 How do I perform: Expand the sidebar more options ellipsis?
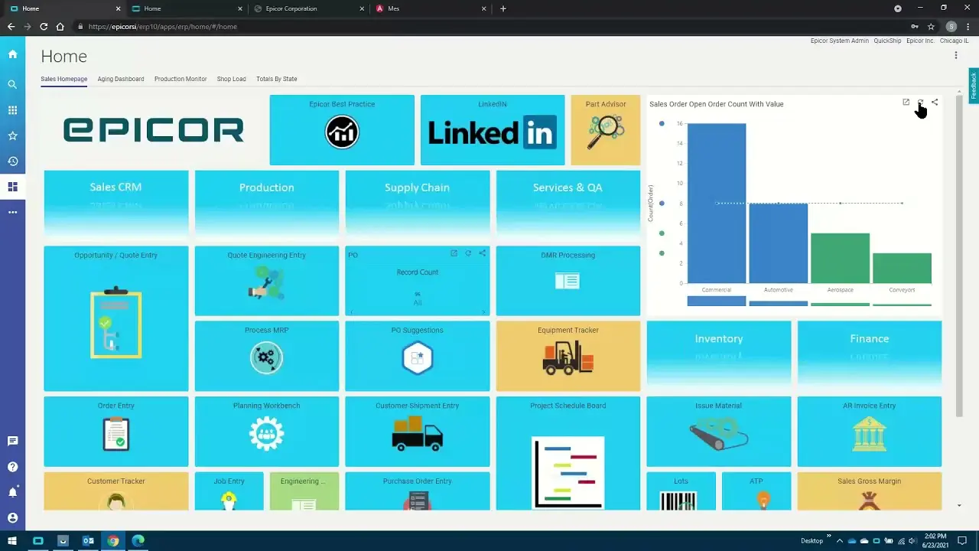[12, 212]
